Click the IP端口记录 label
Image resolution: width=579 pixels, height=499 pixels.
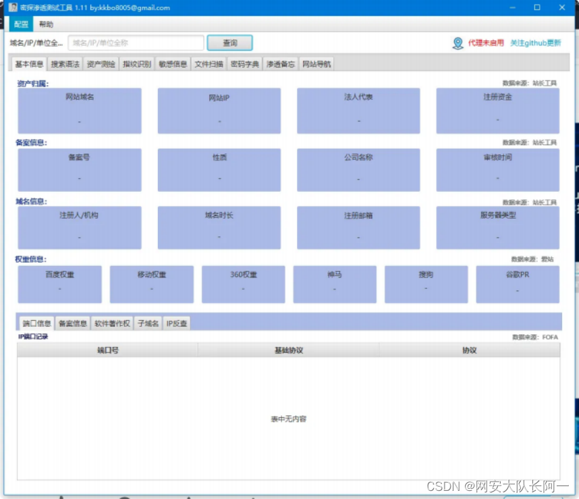(33, 336)
